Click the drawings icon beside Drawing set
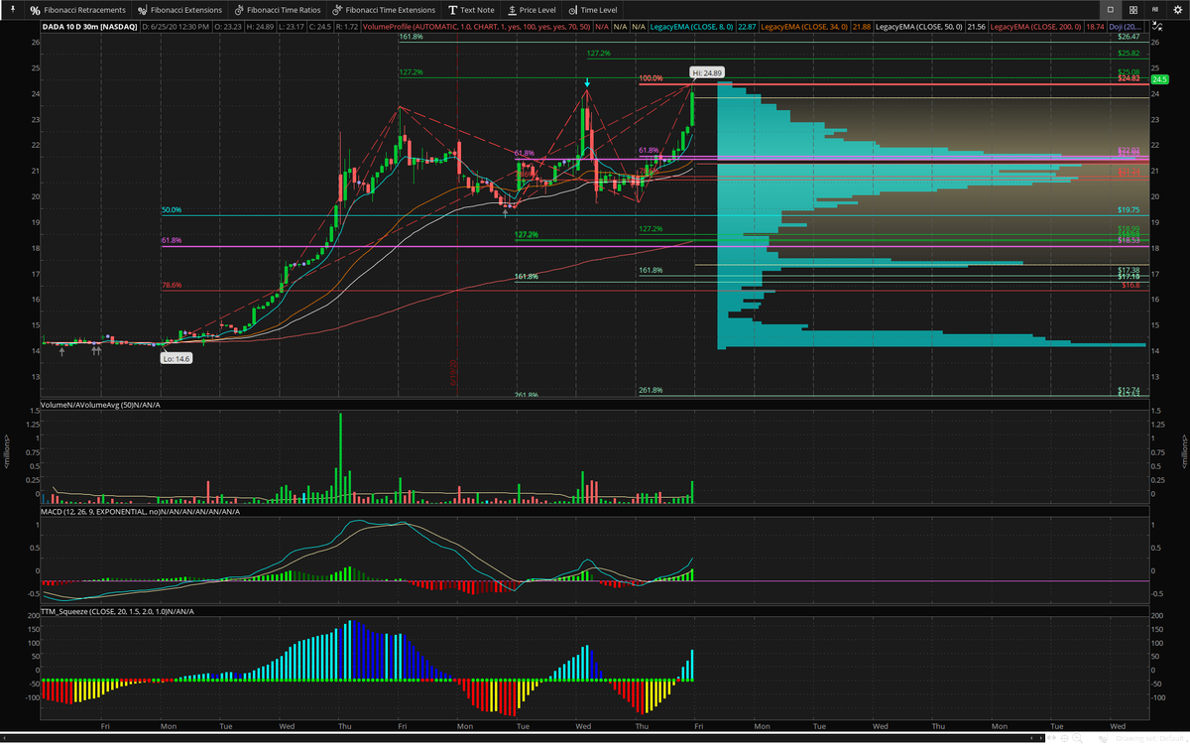Viewport: 1190px width, 745px height. coord(1103,738)
